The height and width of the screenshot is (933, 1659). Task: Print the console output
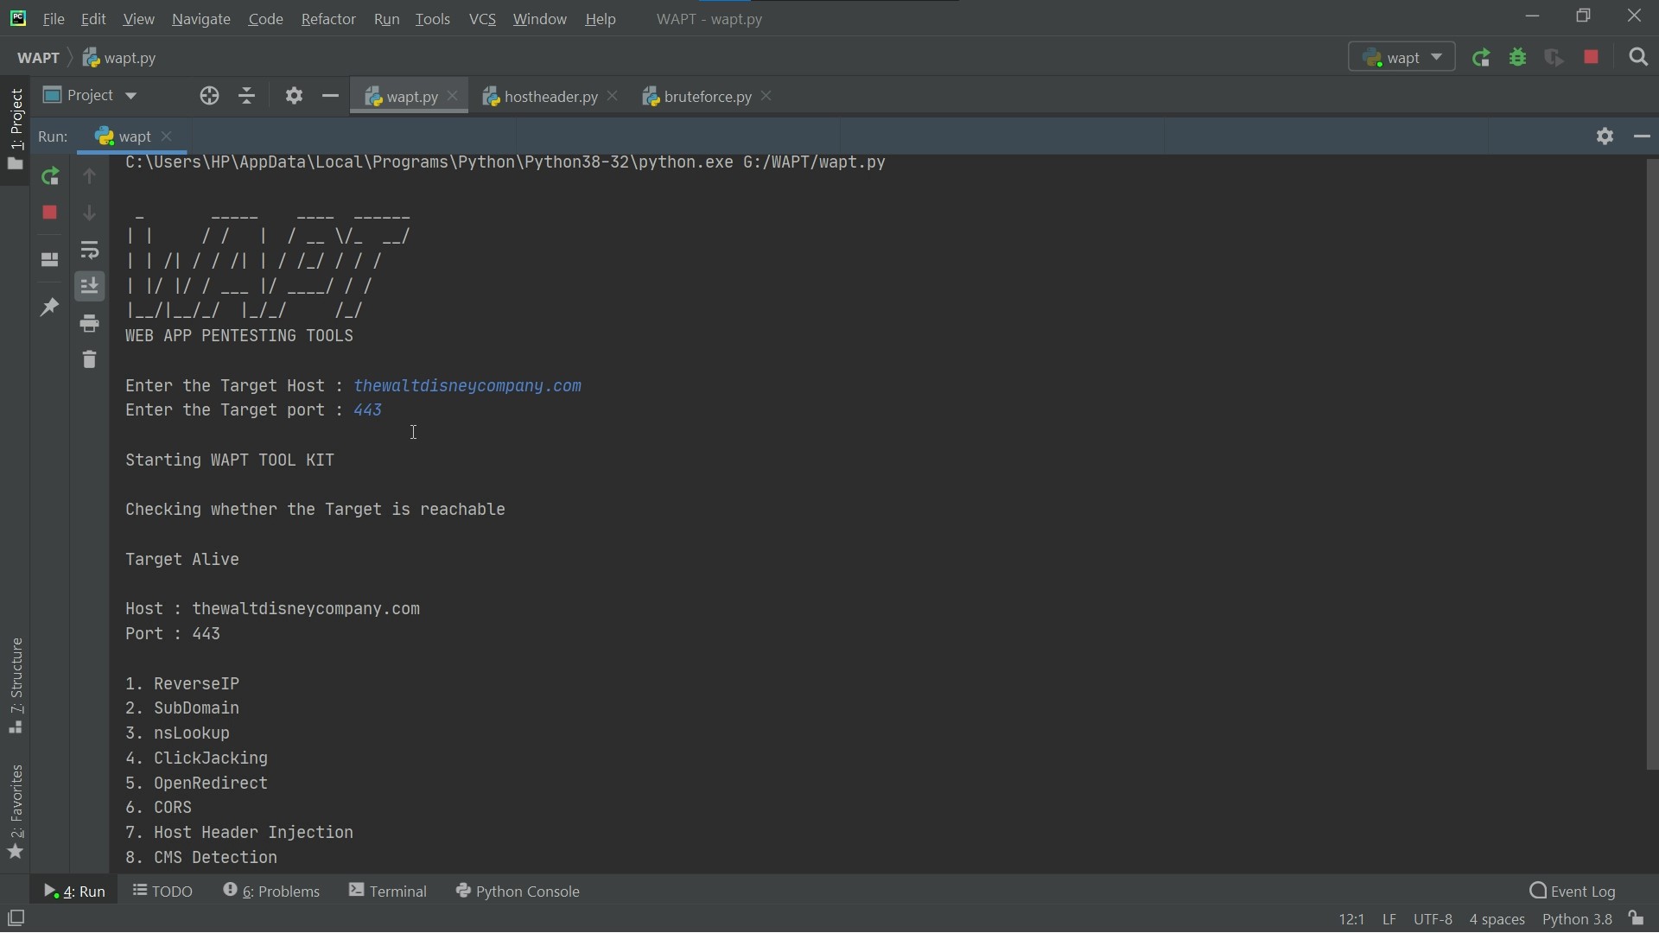(x=90, y=324)
